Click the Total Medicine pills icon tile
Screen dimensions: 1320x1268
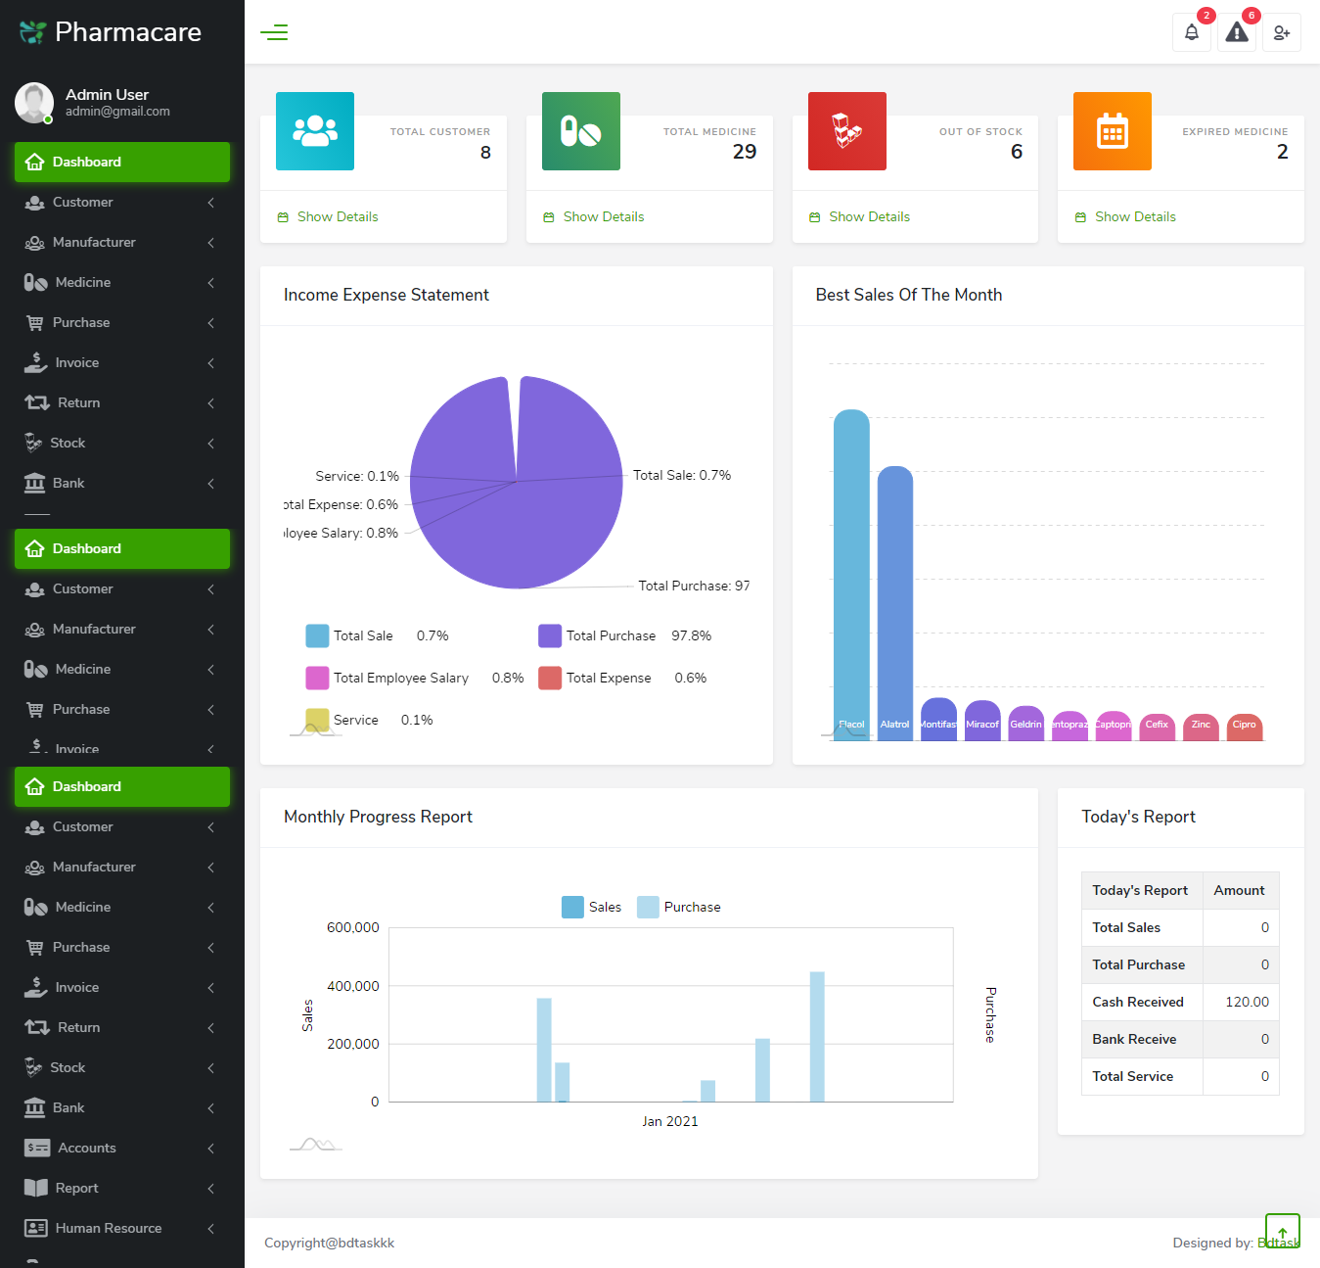tap(580, 131)
